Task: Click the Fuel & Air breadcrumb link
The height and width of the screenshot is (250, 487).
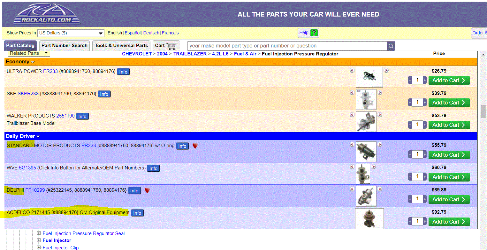Action: pyautogui.click(x=245, y=54)
